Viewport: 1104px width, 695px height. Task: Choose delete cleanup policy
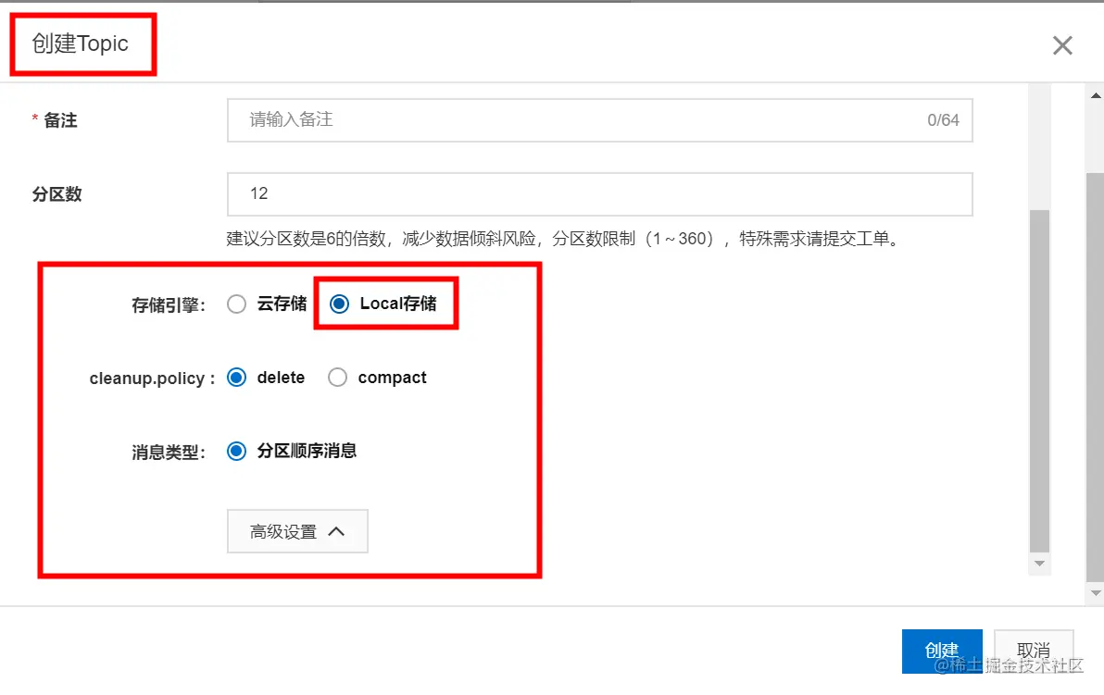pos(236,378)
